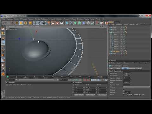The width and height of the screenshot is (152, 114).
Task: Render the active view clapperboard icon
Action: pyautogui.click(x=53, y=23)
